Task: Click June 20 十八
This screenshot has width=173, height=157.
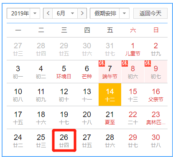Action: [x=87, y=117]
